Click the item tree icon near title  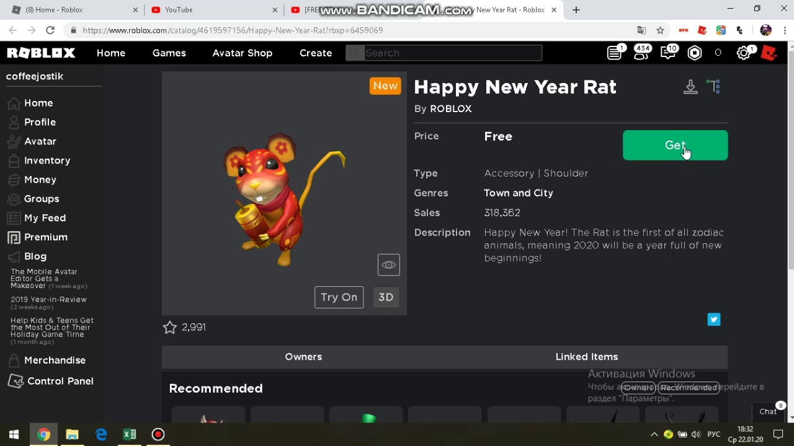pos(713,87)
